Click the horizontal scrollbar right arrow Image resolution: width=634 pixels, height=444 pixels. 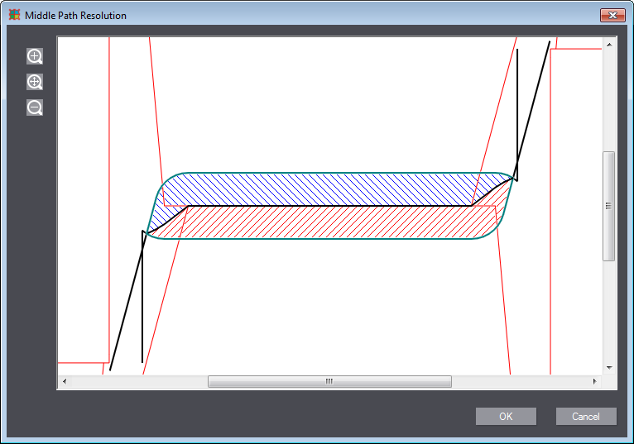click(x=594, y=381)
